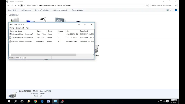185x104 pixels.
Task: Select the second Microsoft Word print job
Action: coord(52,38)
